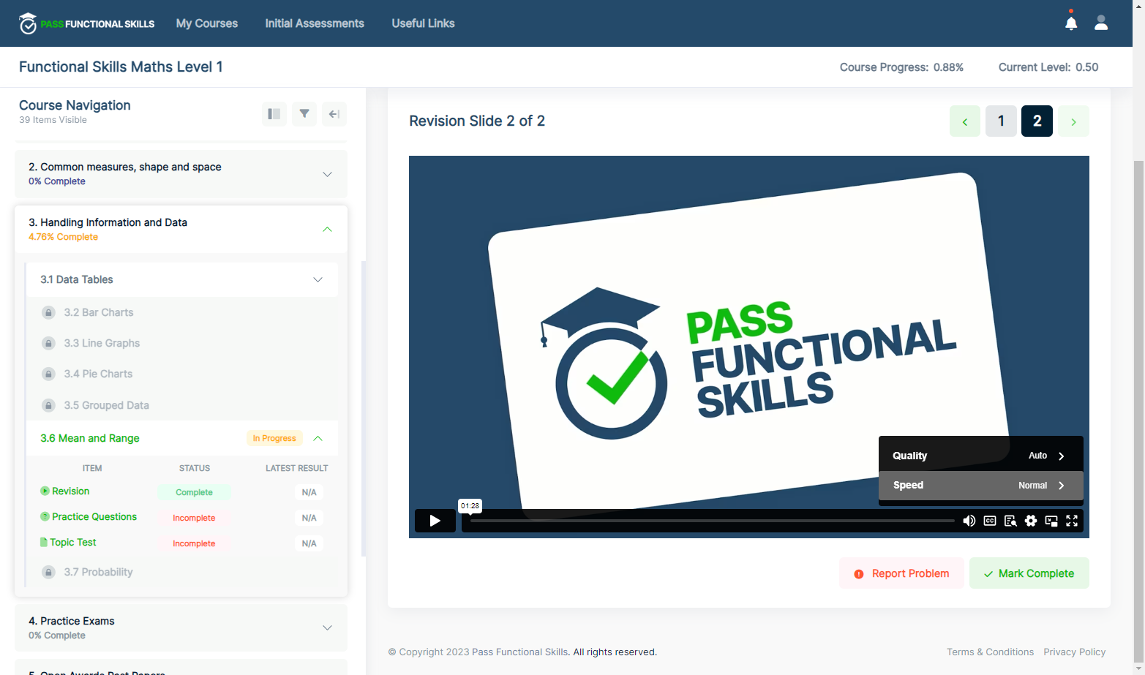Collapse the 3.6 Mean and Range topic
The height and width of the screenshot is (675, 1145).
coord(318,438)
